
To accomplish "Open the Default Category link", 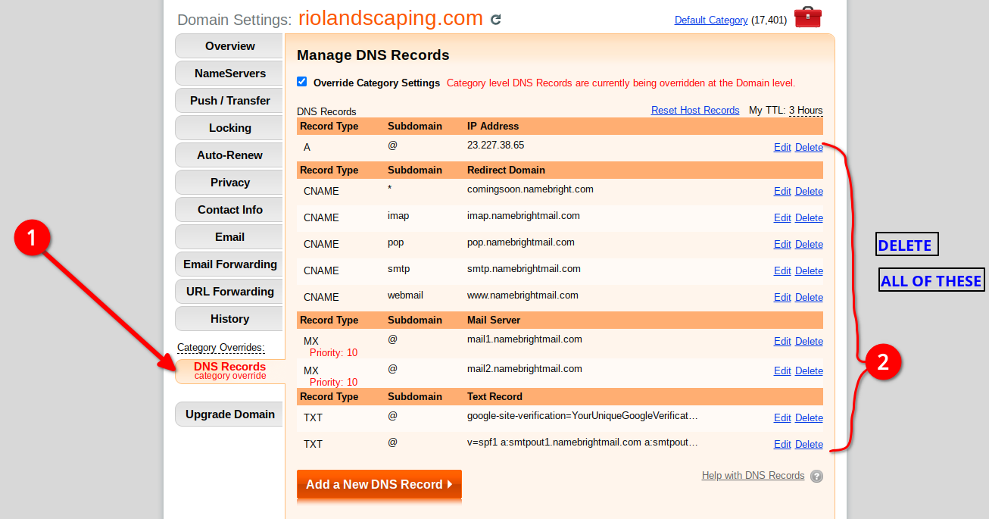I will click(x=710, y=20).
